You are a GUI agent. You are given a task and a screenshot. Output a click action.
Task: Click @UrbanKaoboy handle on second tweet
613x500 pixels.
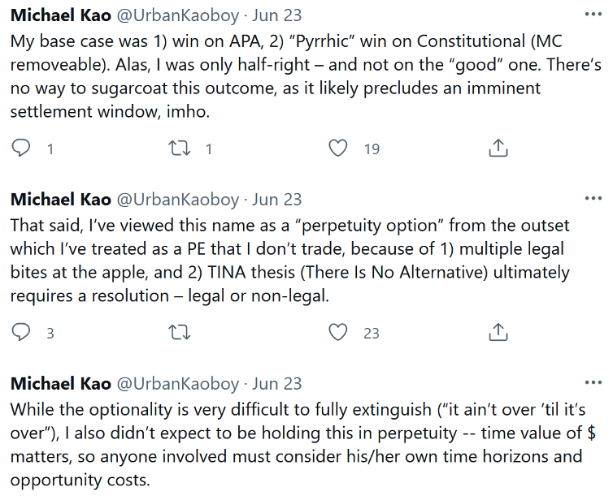pyautogui.click(x=179, y=200)
